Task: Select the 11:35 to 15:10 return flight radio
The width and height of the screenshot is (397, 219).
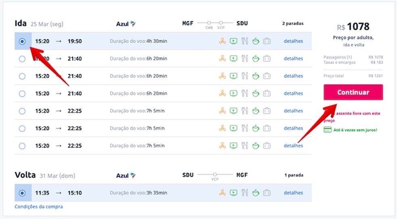Action: (x=22, y=193)
